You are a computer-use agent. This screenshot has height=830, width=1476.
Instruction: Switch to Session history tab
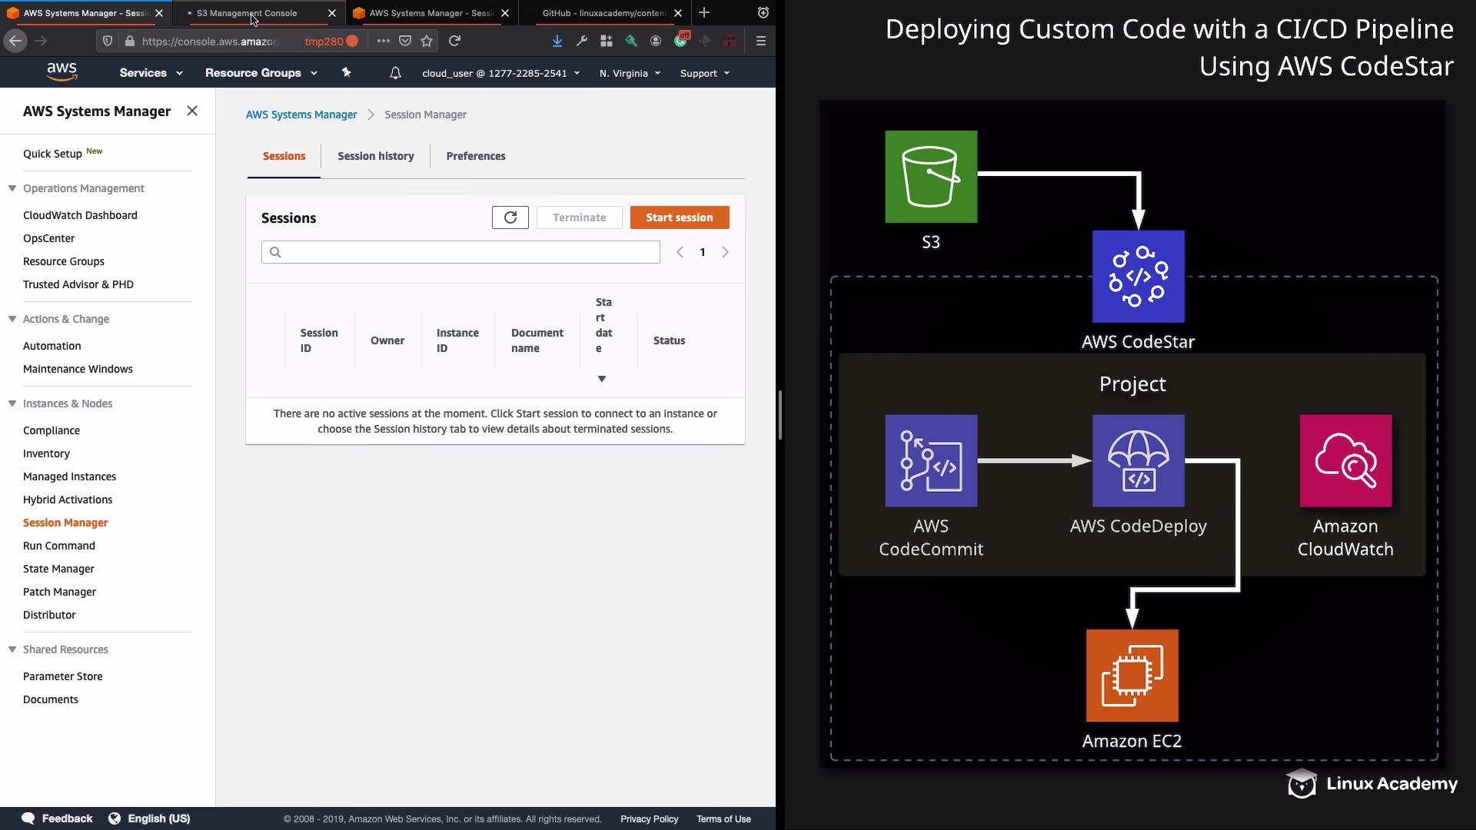point(375,156)
